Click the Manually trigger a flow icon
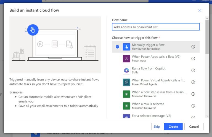This screenshot has height=137, width=212. point(126,47)
